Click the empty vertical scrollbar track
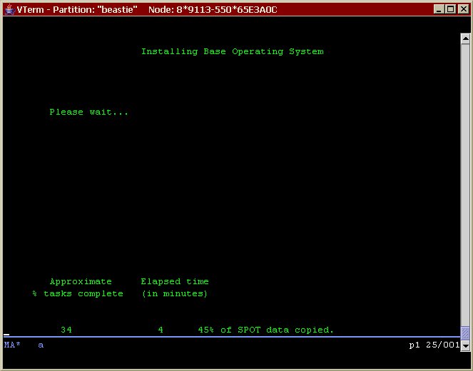The width and height of the screenshot is (473, 371). pyautogui.click(x=465, y=178)
